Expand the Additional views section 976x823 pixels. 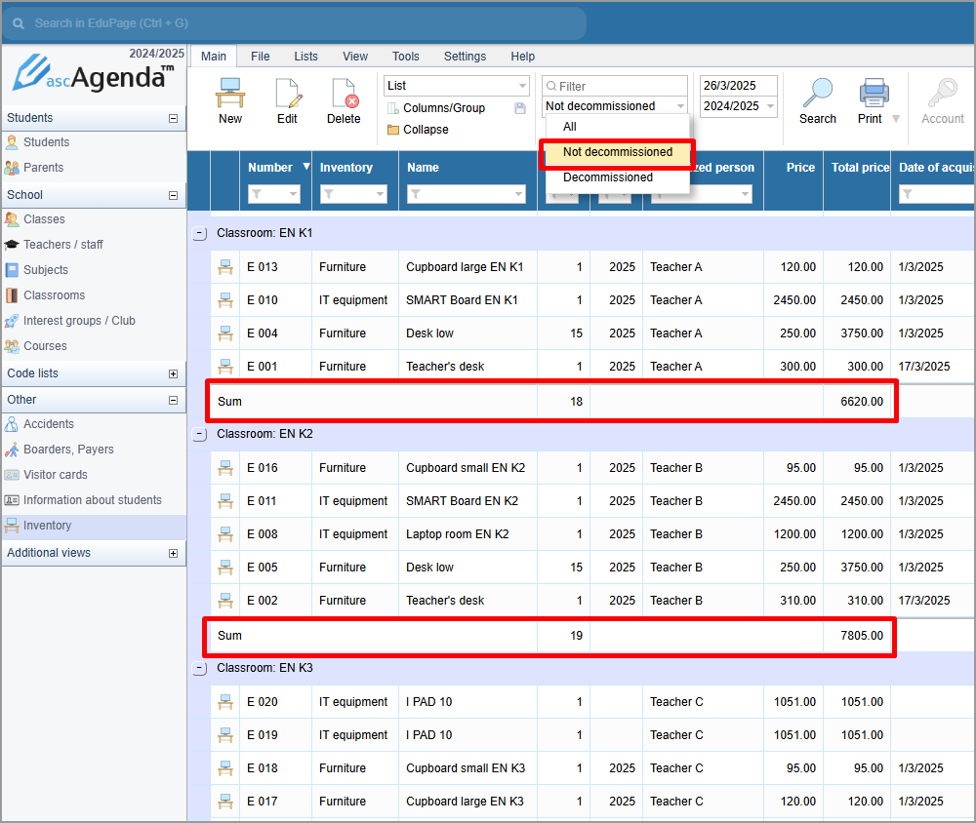pos(173,553)
